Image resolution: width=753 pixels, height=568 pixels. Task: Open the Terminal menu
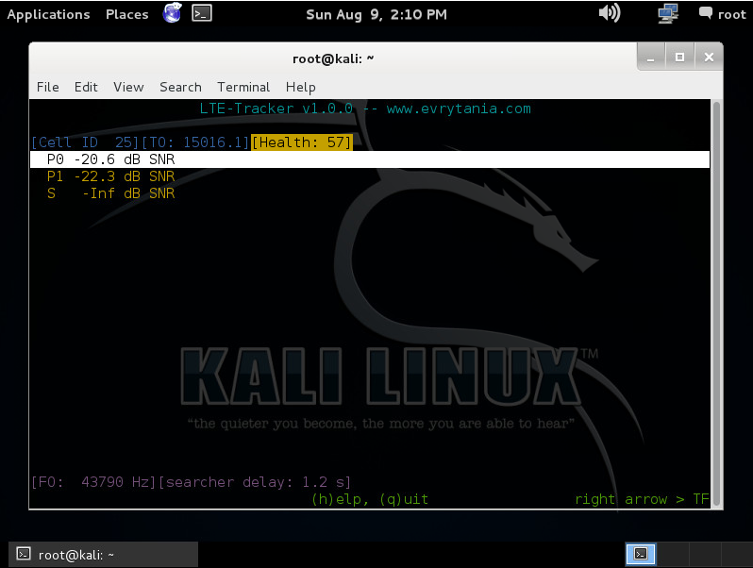tap(243, 87)
